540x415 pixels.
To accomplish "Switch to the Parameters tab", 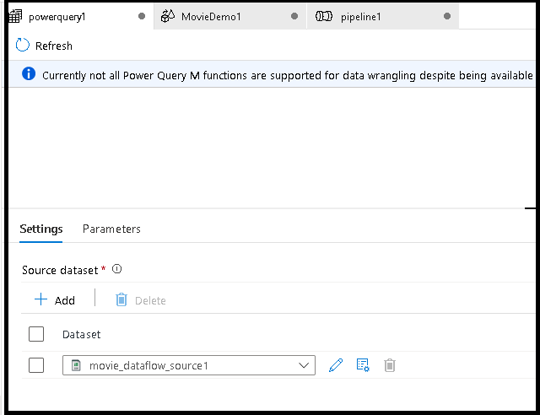I will [111, 229].
